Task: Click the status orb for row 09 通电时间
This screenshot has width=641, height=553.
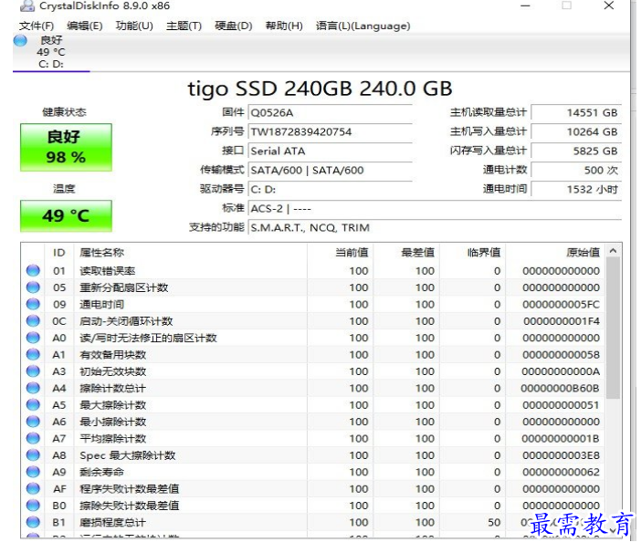Action: tap(33, 304)
